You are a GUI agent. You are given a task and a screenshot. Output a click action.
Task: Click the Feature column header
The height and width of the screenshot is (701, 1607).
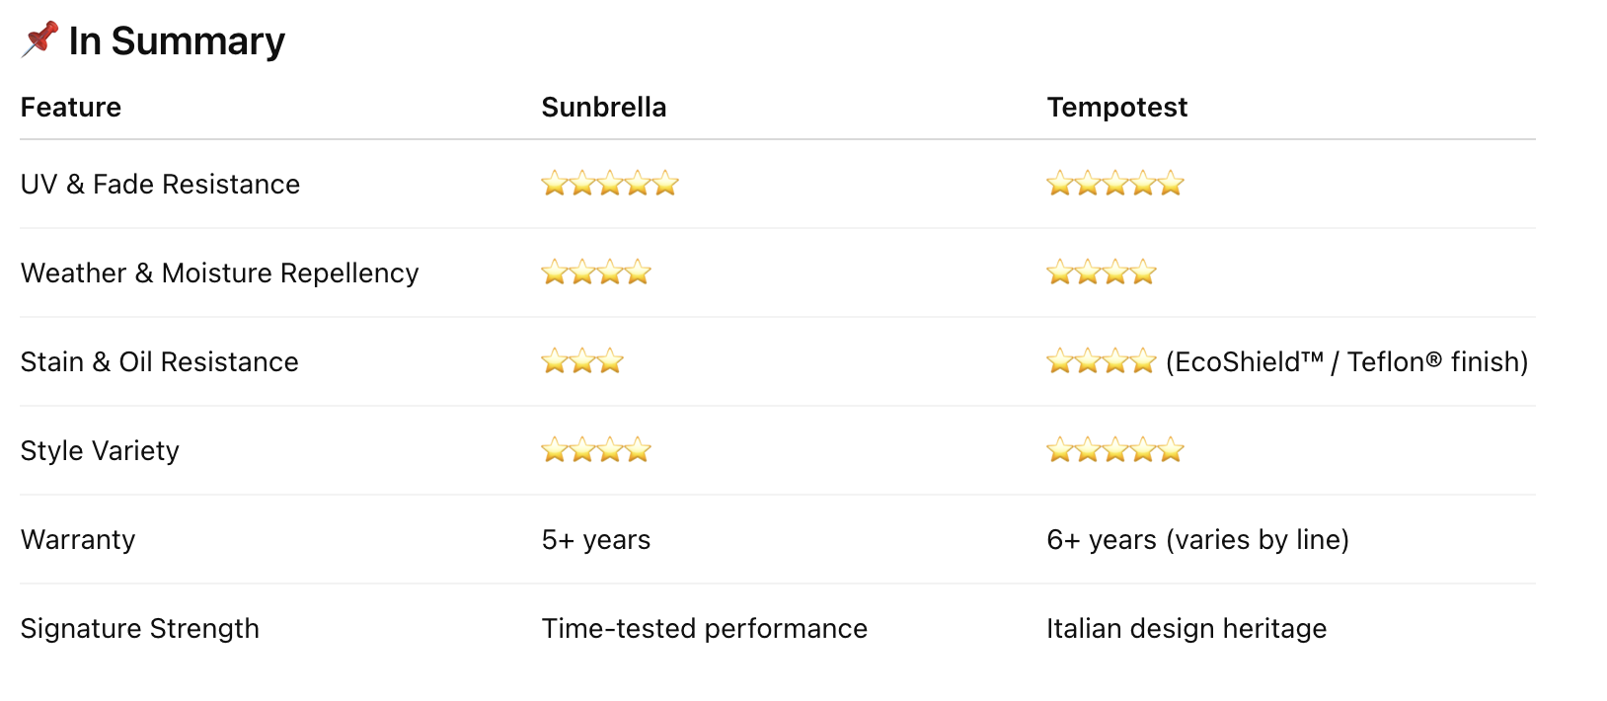(x=71, y=107)
